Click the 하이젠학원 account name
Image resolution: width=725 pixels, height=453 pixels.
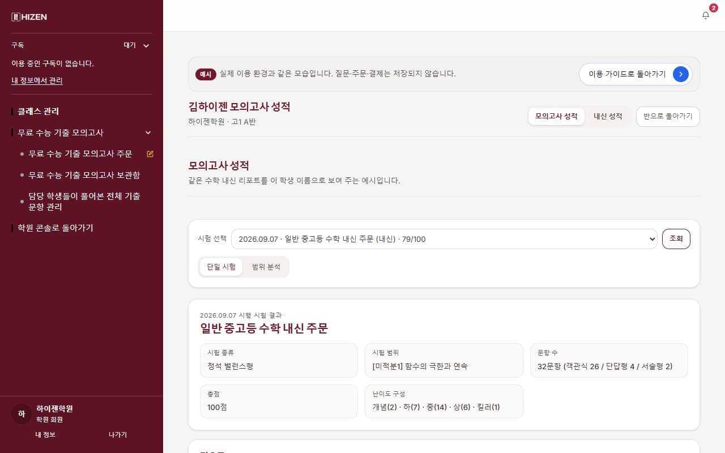[54, 408]
